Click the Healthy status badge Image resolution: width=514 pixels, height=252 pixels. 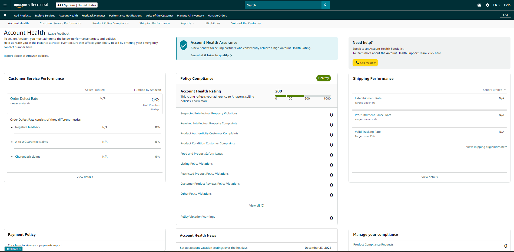[323, 78]
